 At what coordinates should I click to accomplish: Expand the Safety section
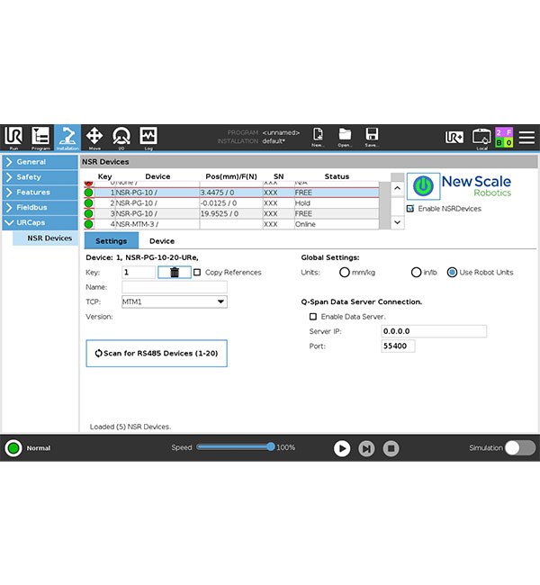(40, 177)
